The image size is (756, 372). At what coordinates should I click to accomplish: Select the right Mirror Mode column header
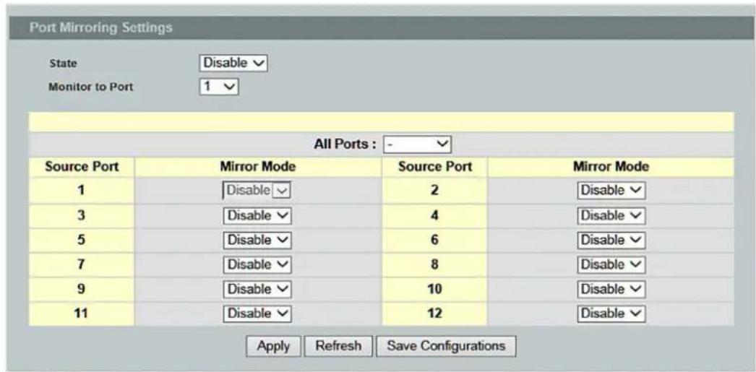pos(611,167)
